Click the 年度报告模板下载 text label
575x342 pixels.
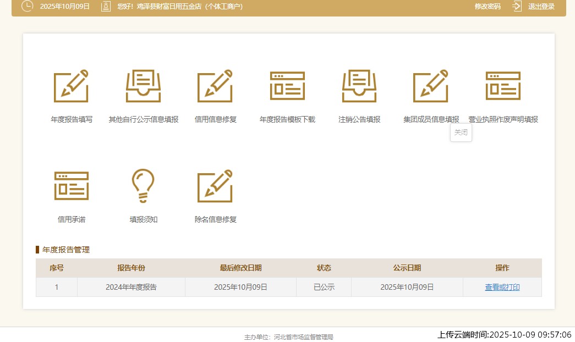coord(287,119)
